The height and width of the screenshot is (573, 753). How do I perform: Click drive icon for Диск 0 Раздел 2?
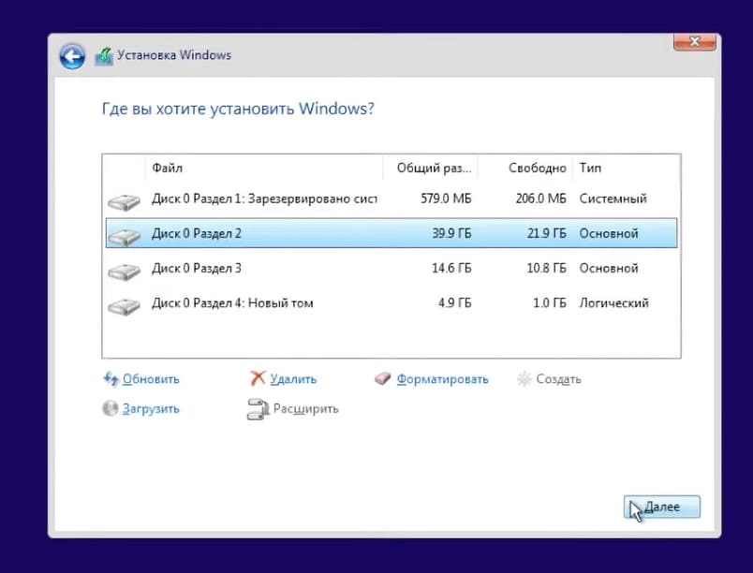124,236
